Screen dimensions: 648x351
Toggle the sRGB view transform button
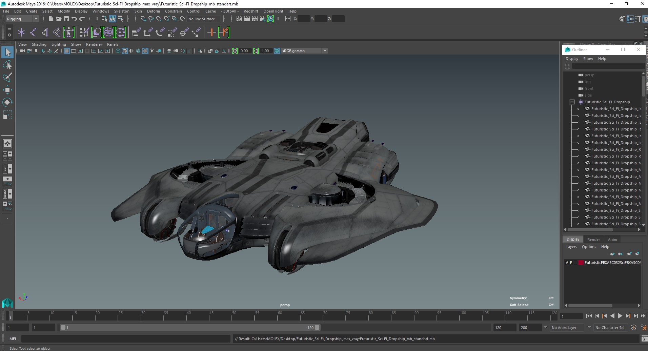[x=277, y=51]
